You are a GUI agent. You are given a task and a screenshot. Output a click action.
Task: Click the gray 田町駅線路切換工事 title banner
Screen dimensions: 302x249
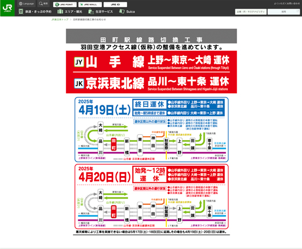151,36
